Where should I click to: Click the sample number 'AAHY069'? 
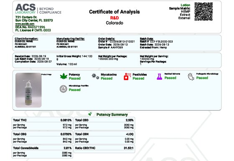(x=117, y=48)
